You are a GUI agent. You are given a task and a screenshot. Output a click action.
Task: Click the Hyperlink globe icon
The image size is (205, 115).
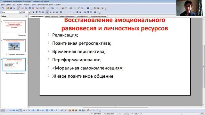point(70,8)
